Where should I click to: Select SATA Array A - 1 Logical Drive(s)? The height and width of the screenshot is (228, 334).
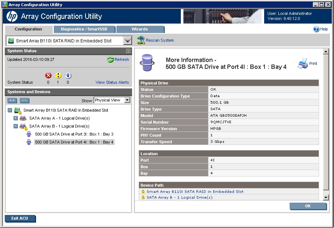pos(59,118)
